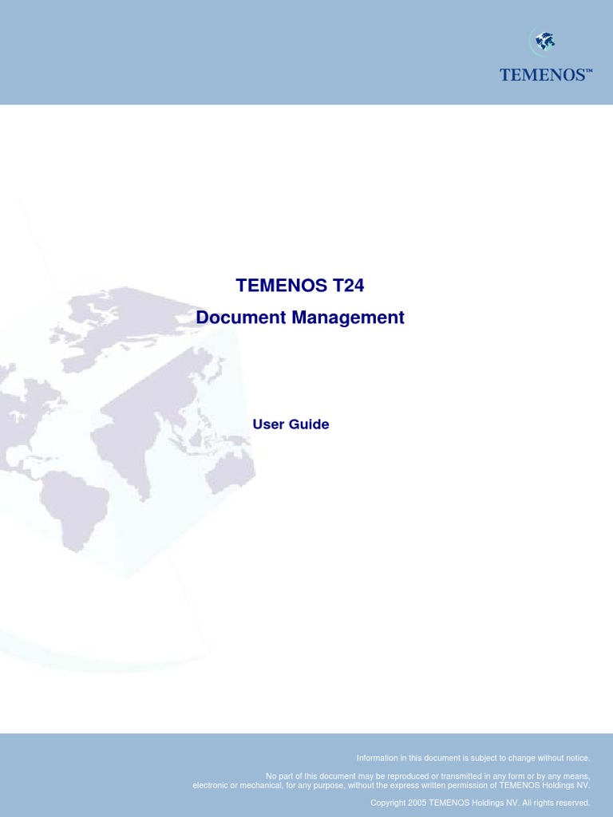Click the 'Copyright 2005 TEMENOS Holdings NV' line
This screenshot has height=817, width=613.
[x=480, y=803]
